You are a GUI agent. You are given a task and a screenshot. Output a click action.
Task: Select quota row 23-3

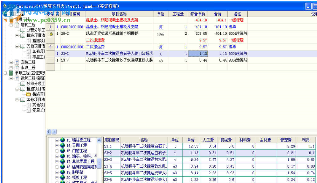pyautogui.click(x=209, y=160)
